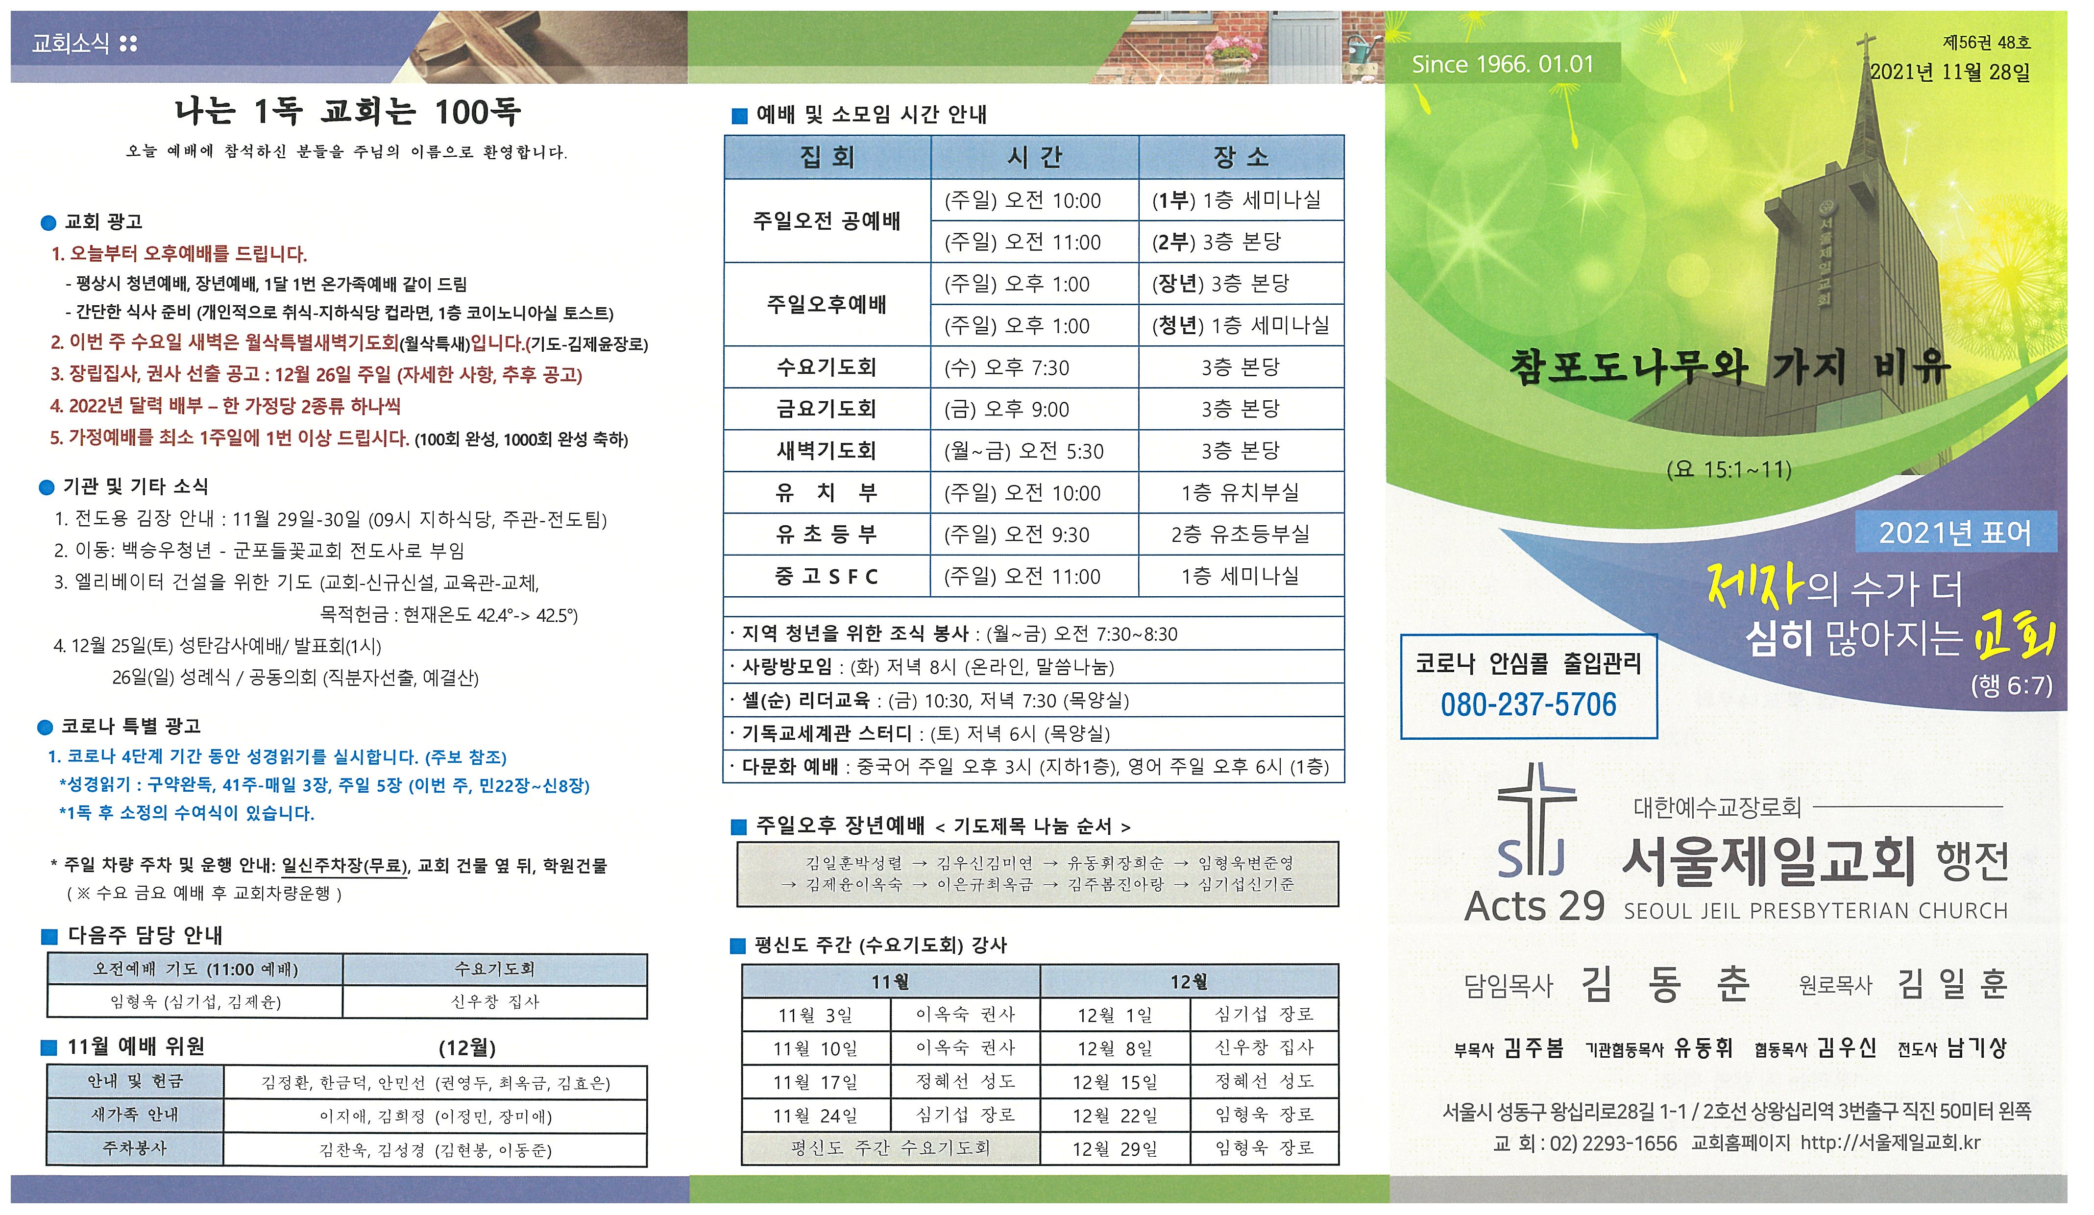Click the '(주일) 오전 11:00' cell of the 2부 row

coord(1035,242)
